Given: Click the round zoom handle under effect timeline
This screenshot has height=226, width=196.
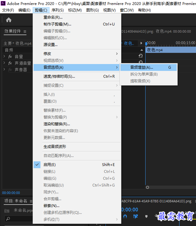Looking at the screenshot, I should click(x=147, y=187).
